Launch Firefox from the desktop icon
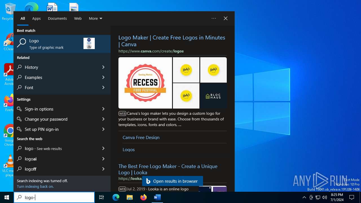Screen dimensions: 361x203 9,103
